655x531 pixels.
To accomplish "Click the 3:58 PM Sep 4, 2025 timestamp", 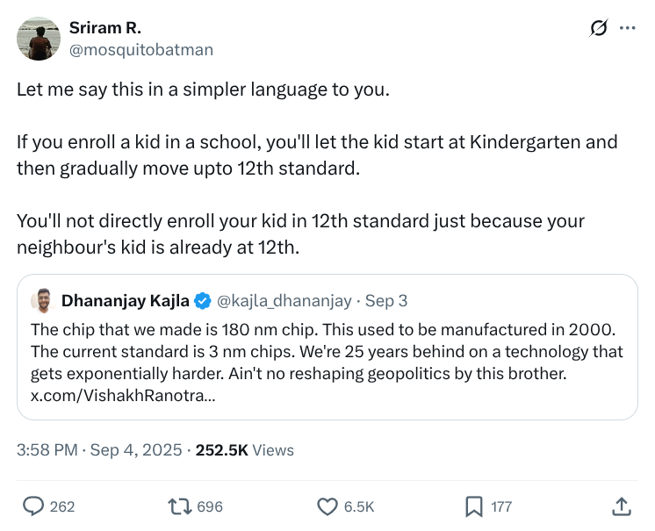I will [100, 450].
